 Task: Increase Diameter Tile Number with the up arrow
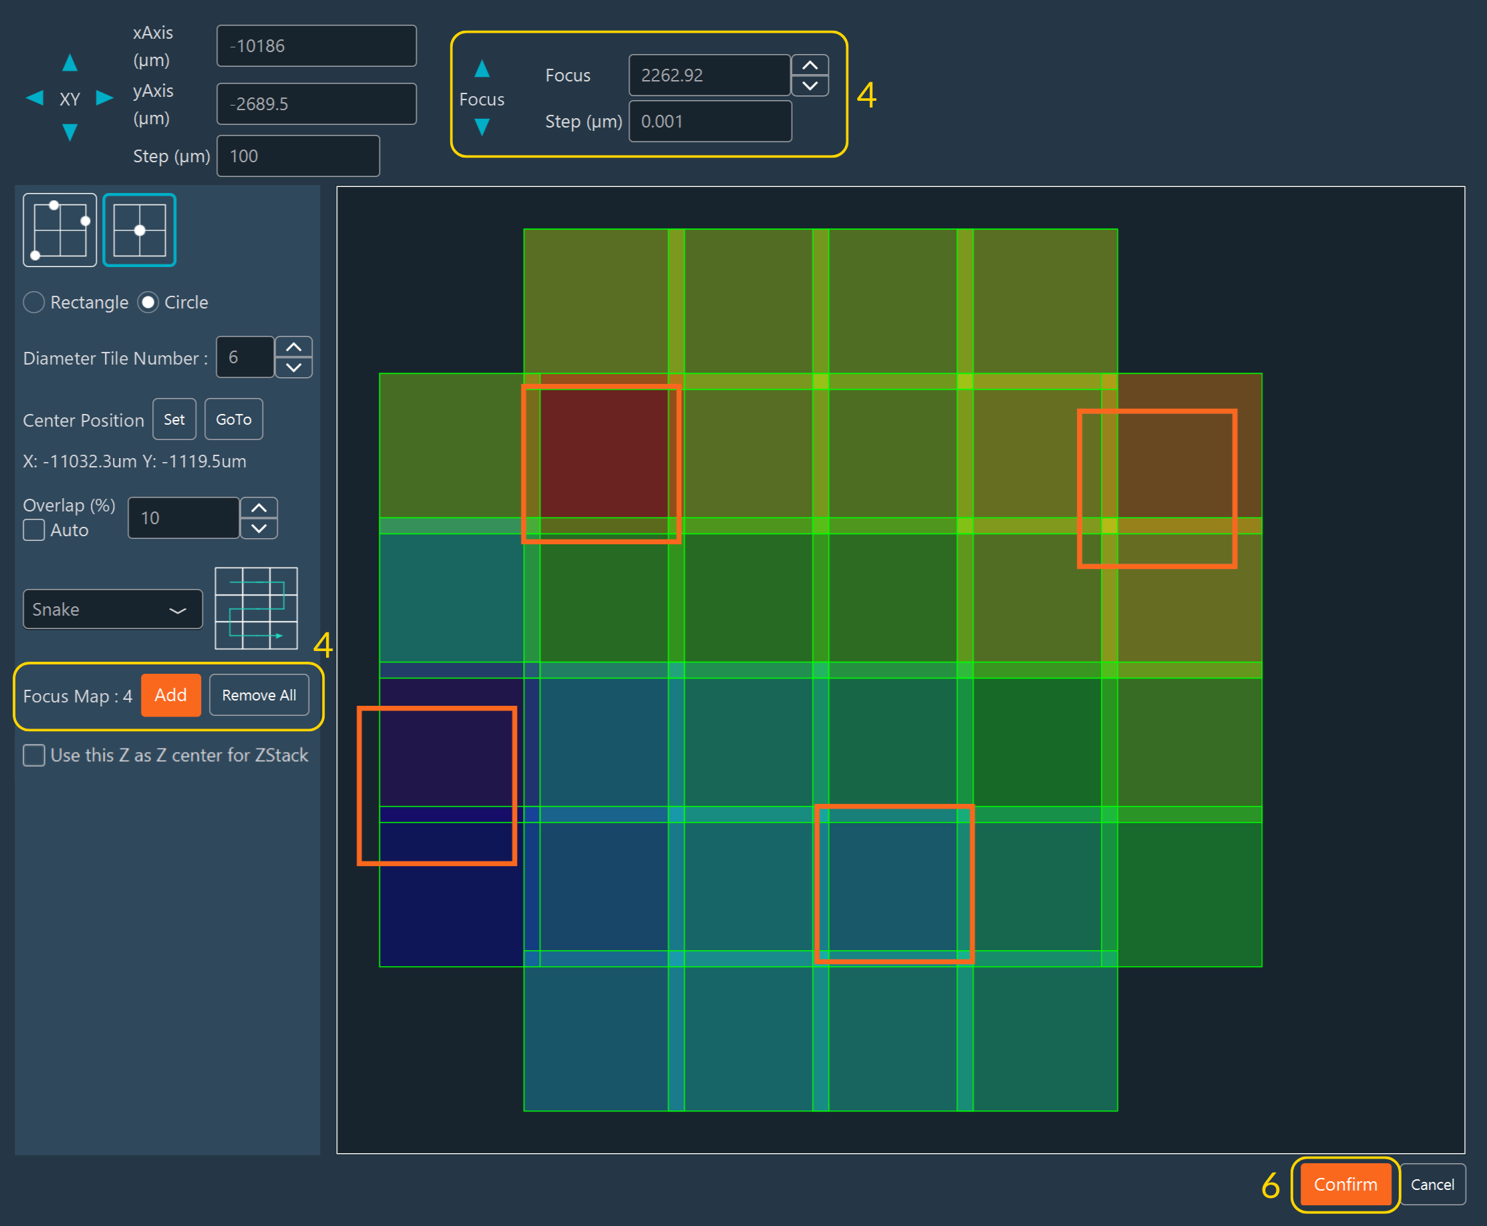[294, 347]
